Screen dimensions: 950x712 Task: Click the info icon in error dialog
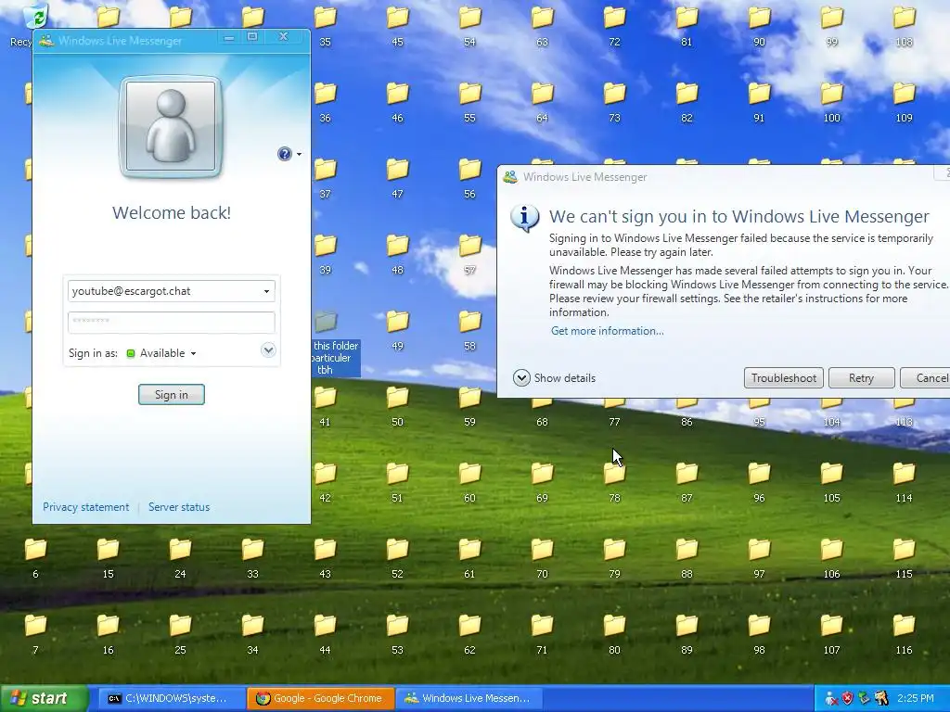(524, 217)
